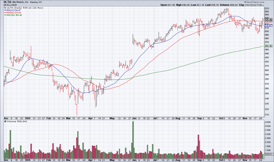This screenshot has width=274, height=162.
Task: Click the 'High 540.26' header value
Action: tap(183, 5)
